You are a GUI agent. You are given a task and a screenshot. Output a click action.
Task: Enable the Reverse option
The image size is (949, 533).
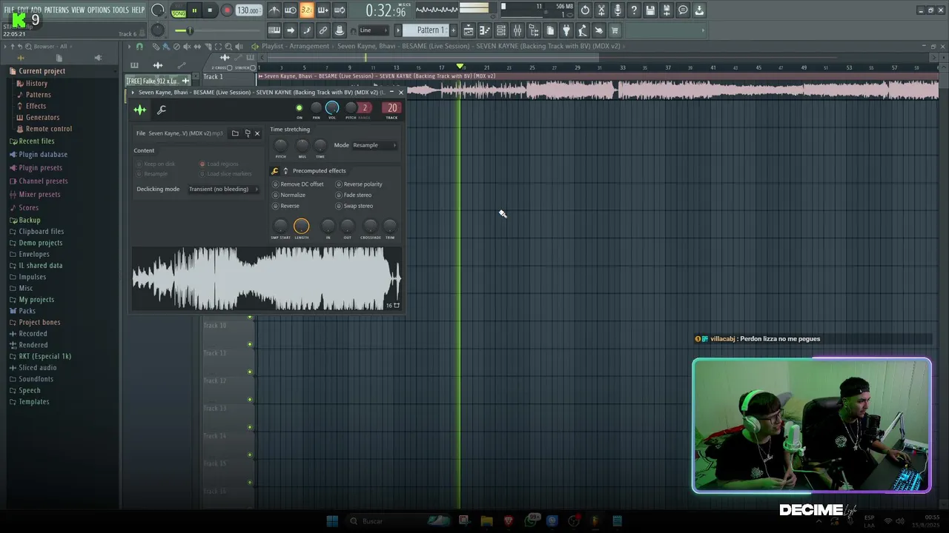coord(286,206)
